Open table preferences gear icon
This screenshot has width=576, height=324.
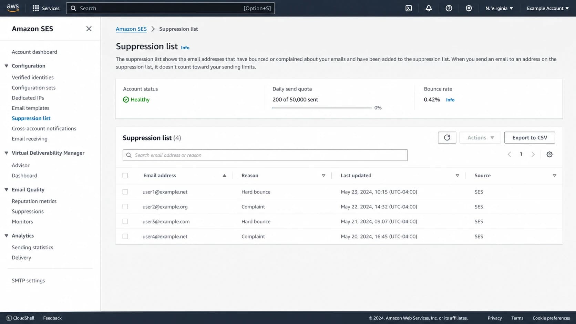tap(549, 154)
